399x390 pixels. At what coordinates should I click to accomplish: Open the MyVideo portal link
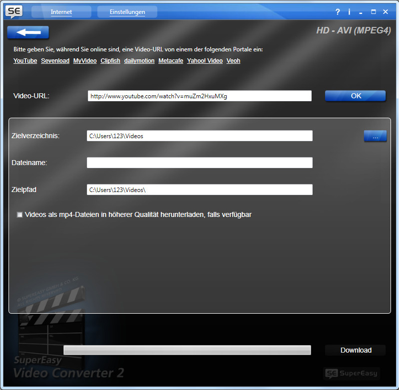point(85,61)
